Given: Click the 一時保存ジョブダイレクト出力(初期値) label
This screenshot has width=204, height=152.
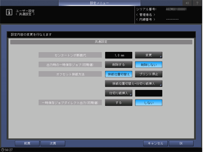Looking at the screenshot, I should (70, 103).
